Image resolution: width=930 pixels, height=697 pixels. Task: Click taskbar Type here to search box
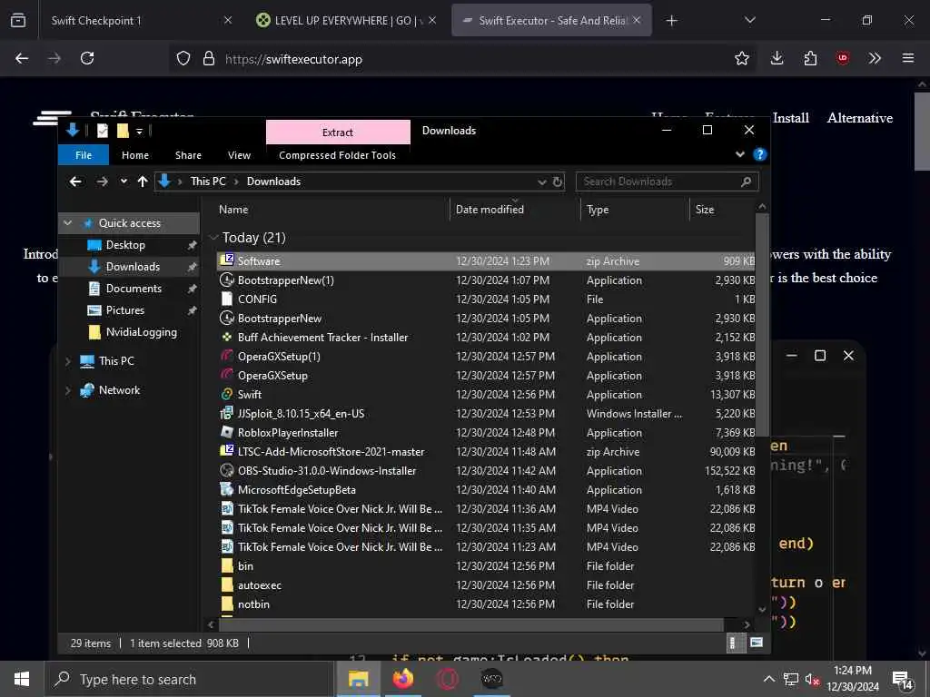(x=190, y=679)
